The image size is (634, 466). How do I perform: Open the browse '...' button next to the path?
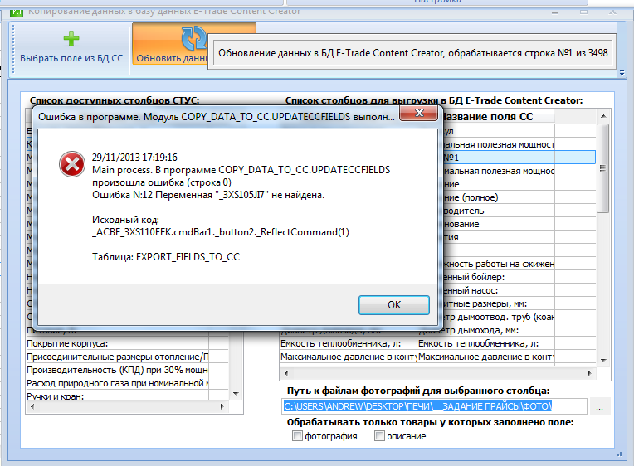(x=599, y=406)
